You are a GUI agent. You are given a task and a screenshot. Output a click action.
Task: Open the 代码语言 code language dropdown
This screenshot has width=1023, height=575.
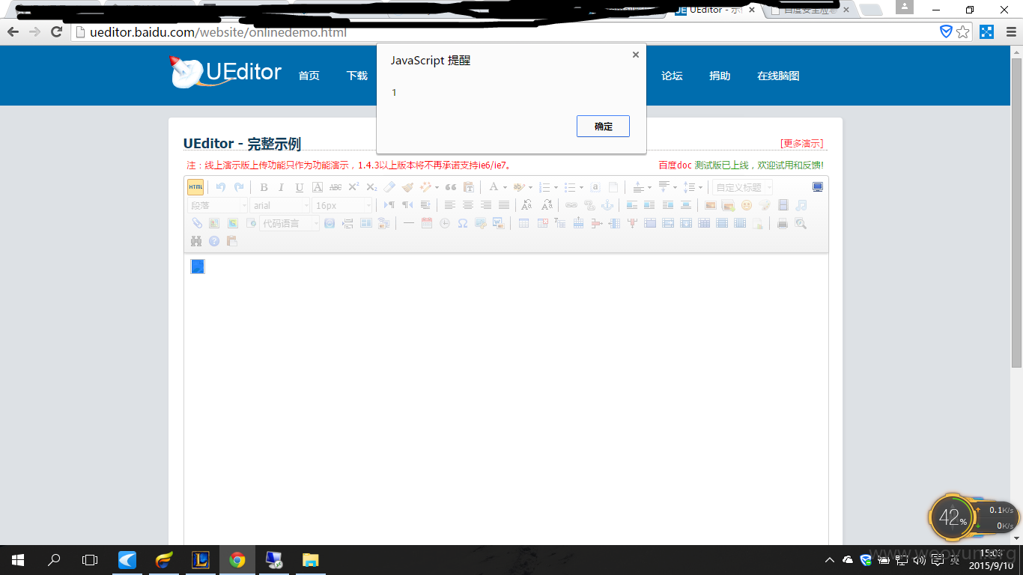tap(290, 223)
